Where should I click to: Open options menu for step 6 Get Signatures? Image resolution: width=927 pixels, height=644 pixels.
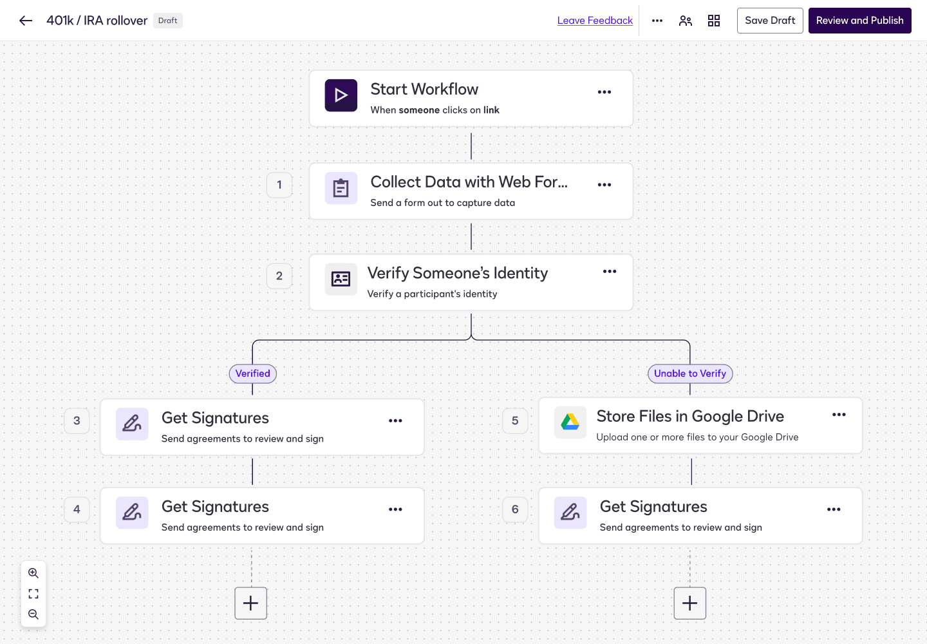(834, 509)
